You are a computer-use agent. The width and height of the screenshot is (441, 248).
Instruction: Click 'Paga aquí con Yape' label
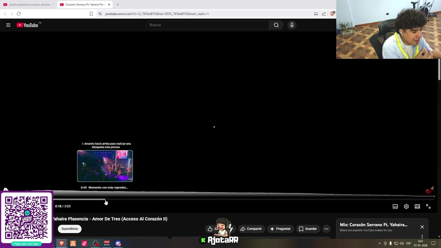pos(26,244)
